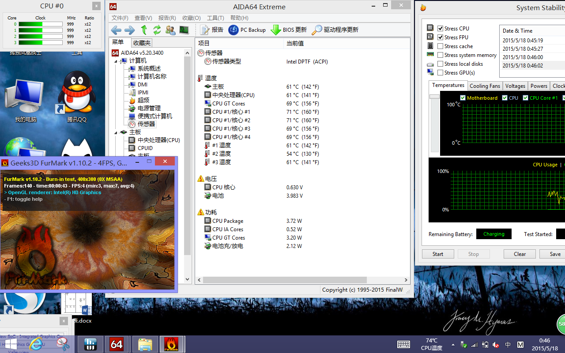The width and height of the screenshot is (565, 353).
Task: Toggle the Stress CPU checkbox
Action: [x=440, y=28]
